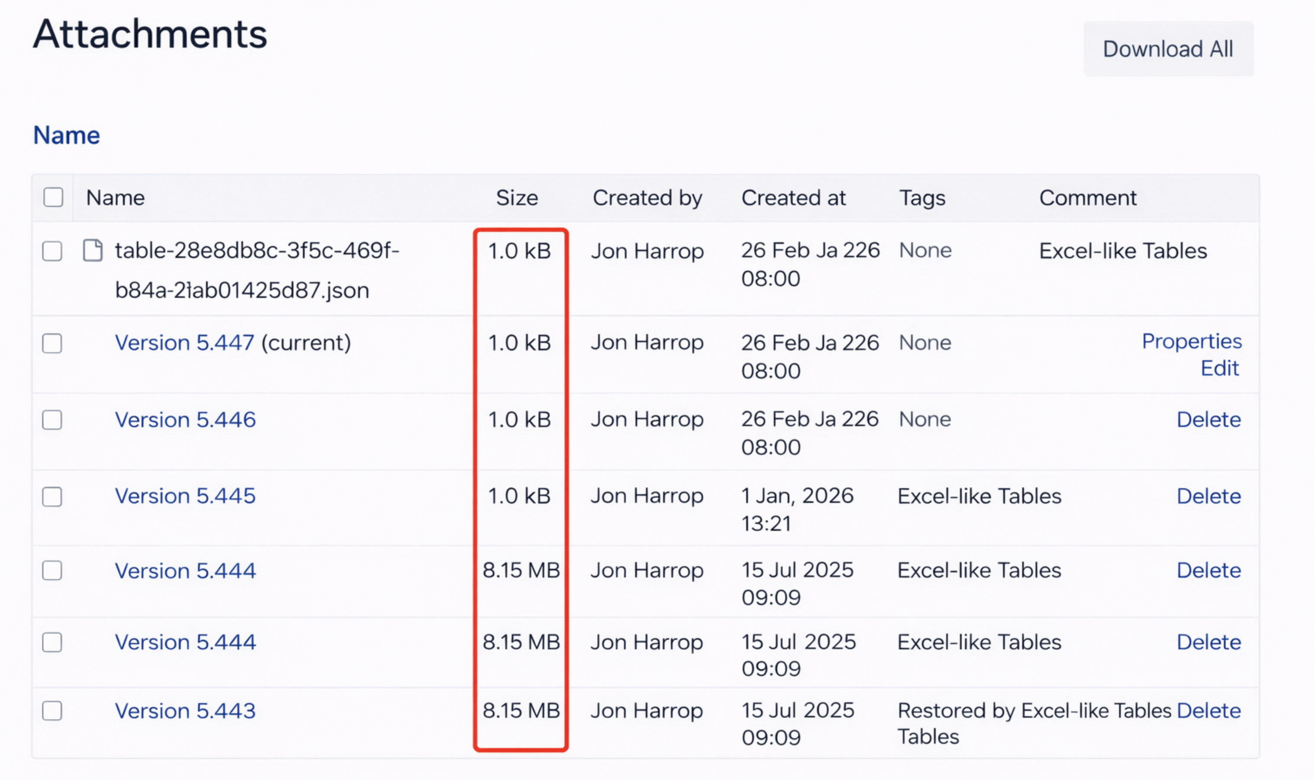This screenshot has width=1314, height=780.
Task: Click the Download All button
Action: click(x=1167, y=49)
